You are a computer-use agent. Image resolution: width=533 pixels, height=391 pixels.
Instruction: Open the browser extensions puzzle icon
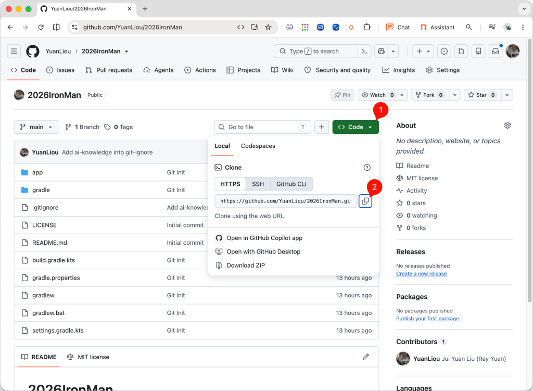367,27
